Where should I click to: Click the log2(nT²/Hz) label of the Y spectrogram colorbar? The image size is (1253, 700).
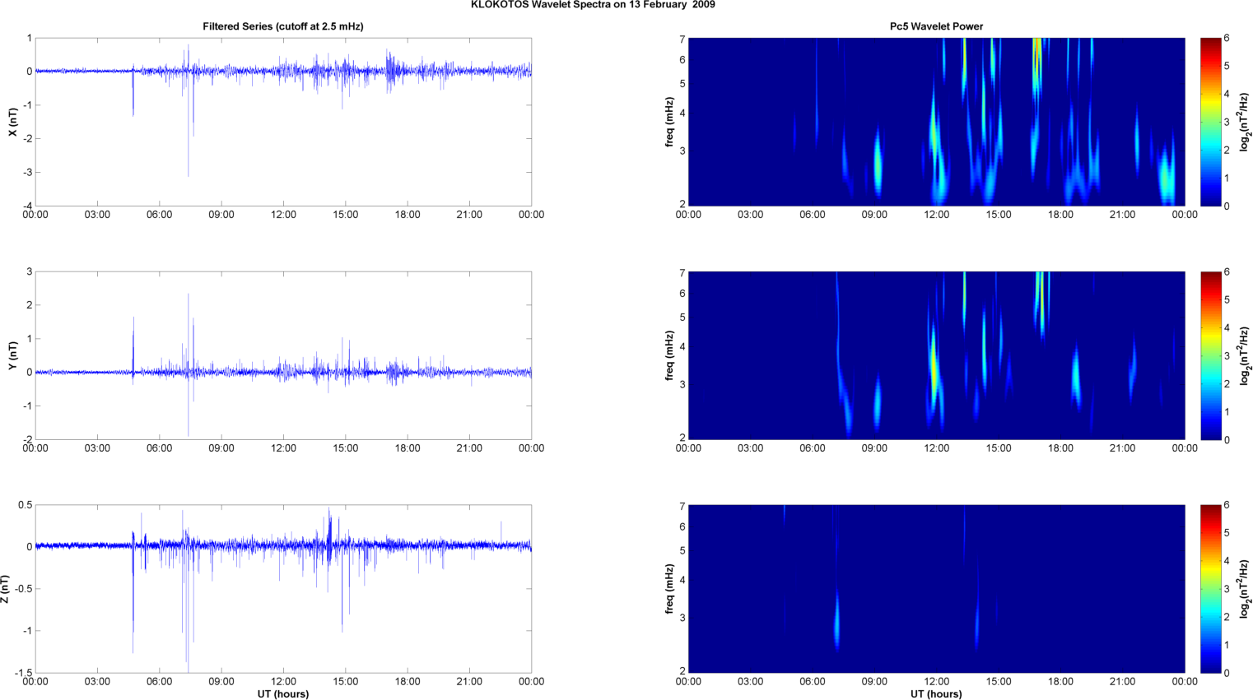(x=1246, y=355)
